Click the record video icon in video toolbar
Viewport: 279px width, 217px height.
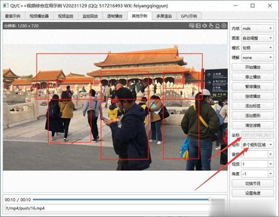pos(191,26)
